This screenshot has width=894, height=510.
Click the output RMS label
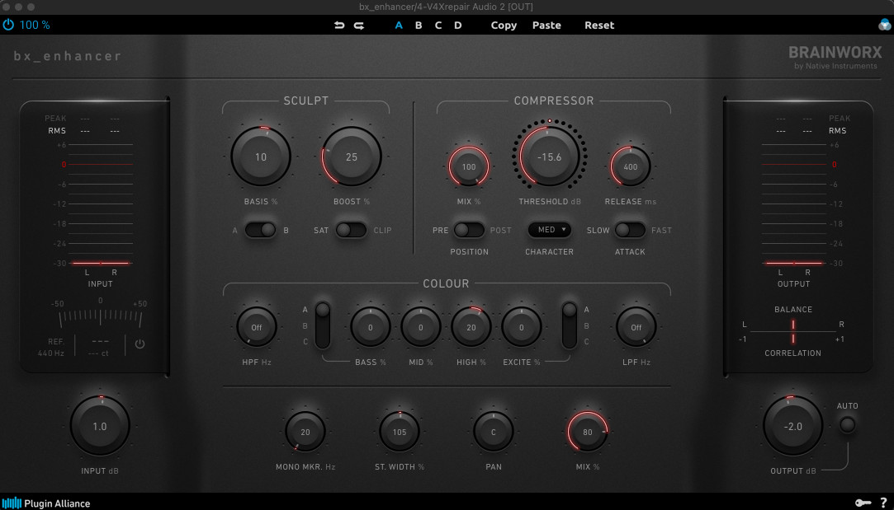tap(838, 131)
